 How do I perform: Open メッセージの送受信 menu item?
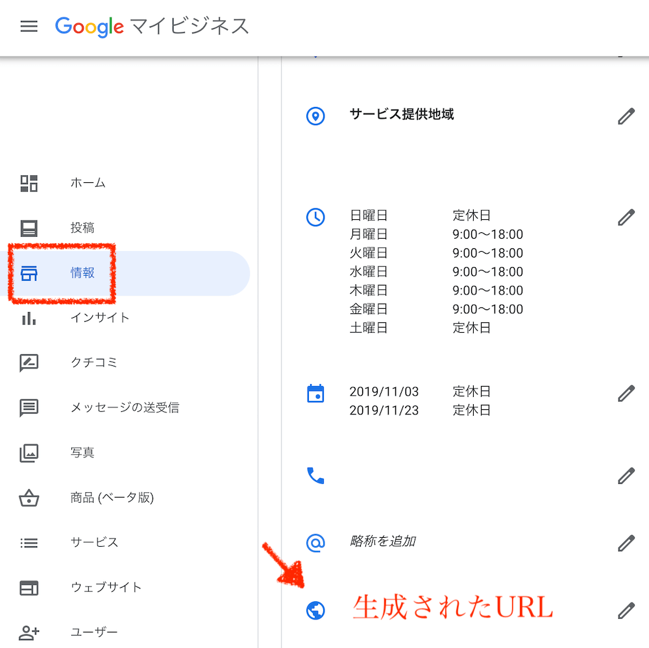click(124, 408)
